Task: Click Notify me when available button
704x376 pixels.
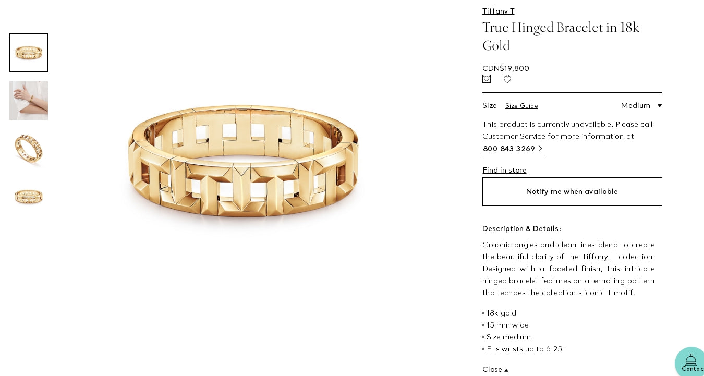Action: coord(572,191)
